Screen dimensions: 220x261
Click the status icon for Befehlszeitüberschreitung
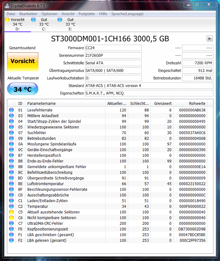11,172
